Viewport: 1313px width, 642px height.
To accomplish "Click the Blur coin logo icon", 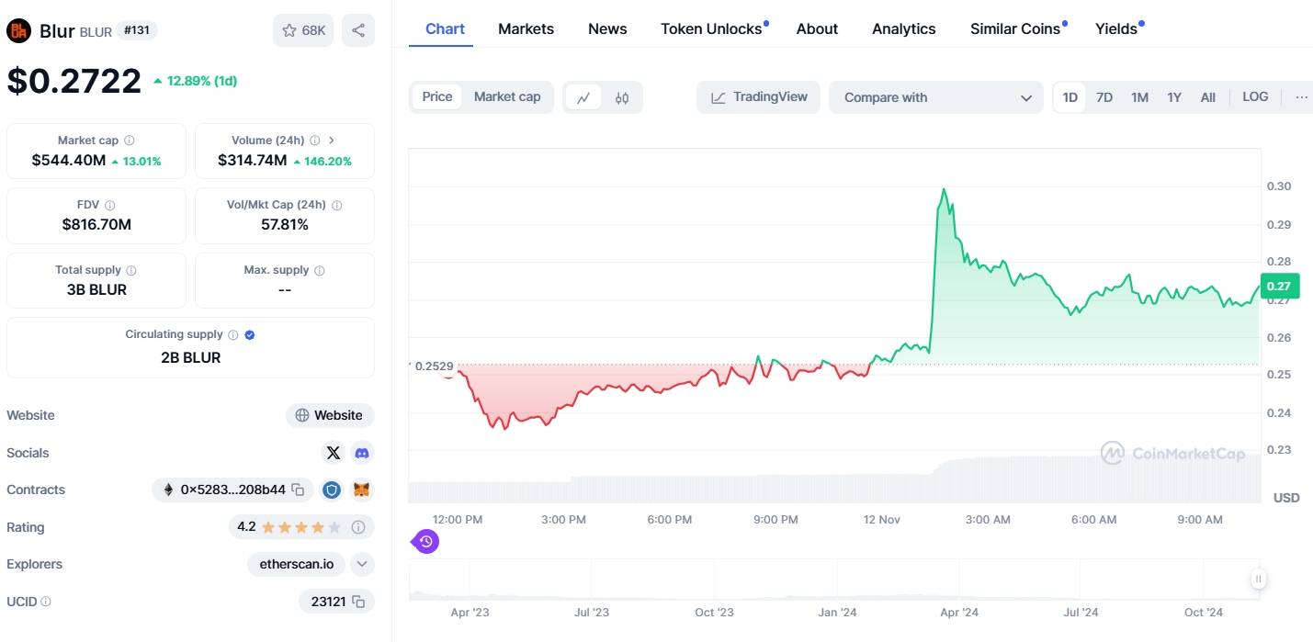I will (x=18, y=30).
